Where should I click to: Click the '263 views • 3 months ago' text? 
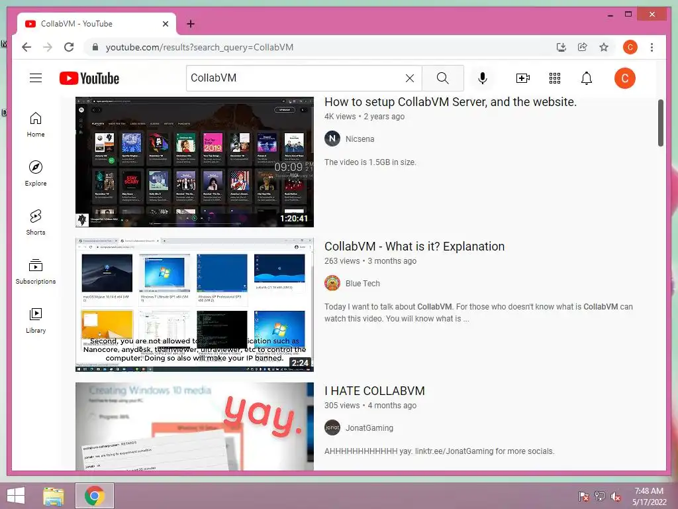point(370,261)
